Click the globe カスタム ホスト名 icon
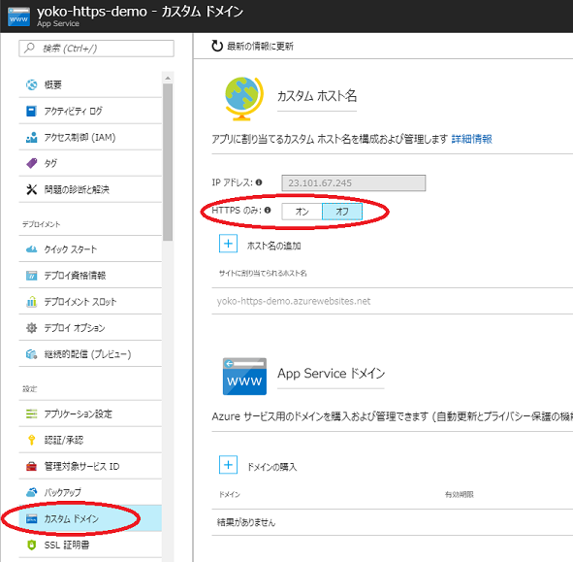Viewport: 573px width, 562px height. click(243, 99)
